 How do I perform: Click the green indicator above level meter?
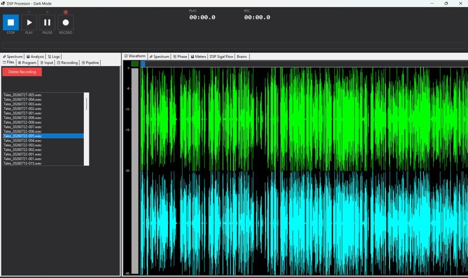coord(135,64)
